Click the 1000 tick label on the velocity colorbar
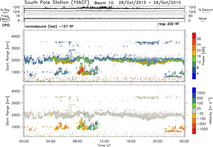Viewport: 213px width, 147px height. click(201, 93)
